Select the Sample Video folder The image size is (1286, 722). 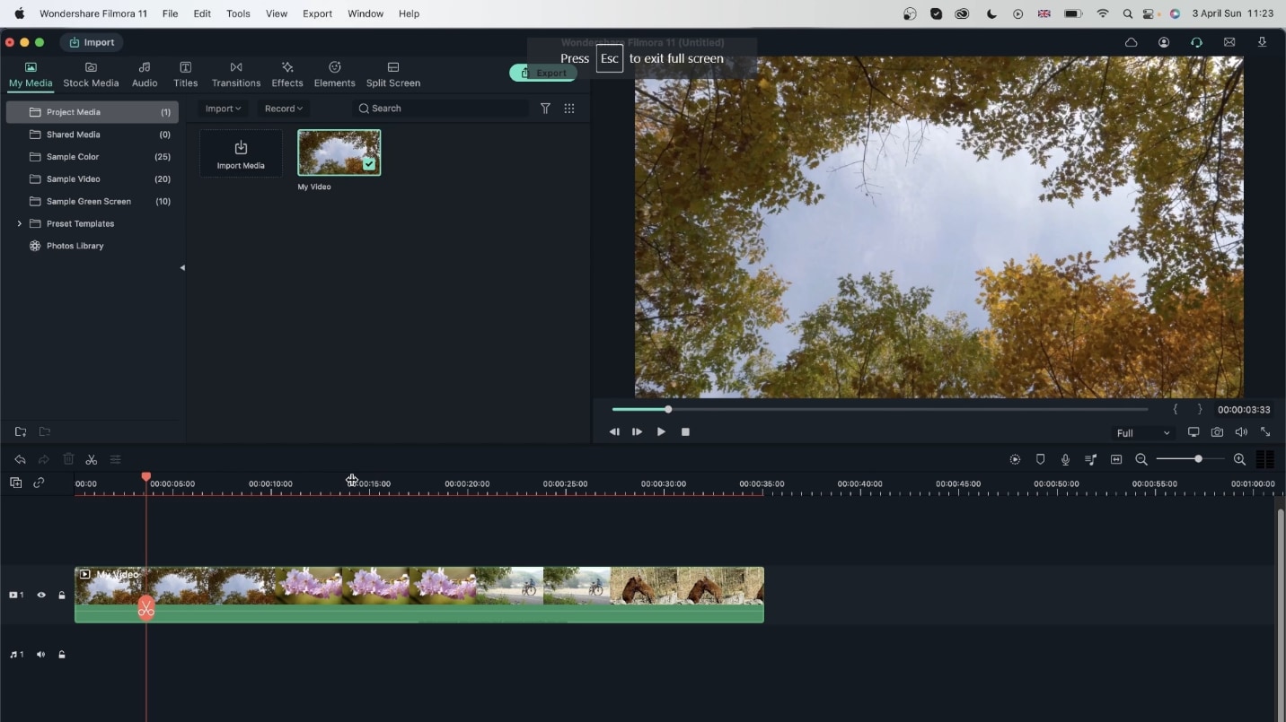(x=92, y=179)
